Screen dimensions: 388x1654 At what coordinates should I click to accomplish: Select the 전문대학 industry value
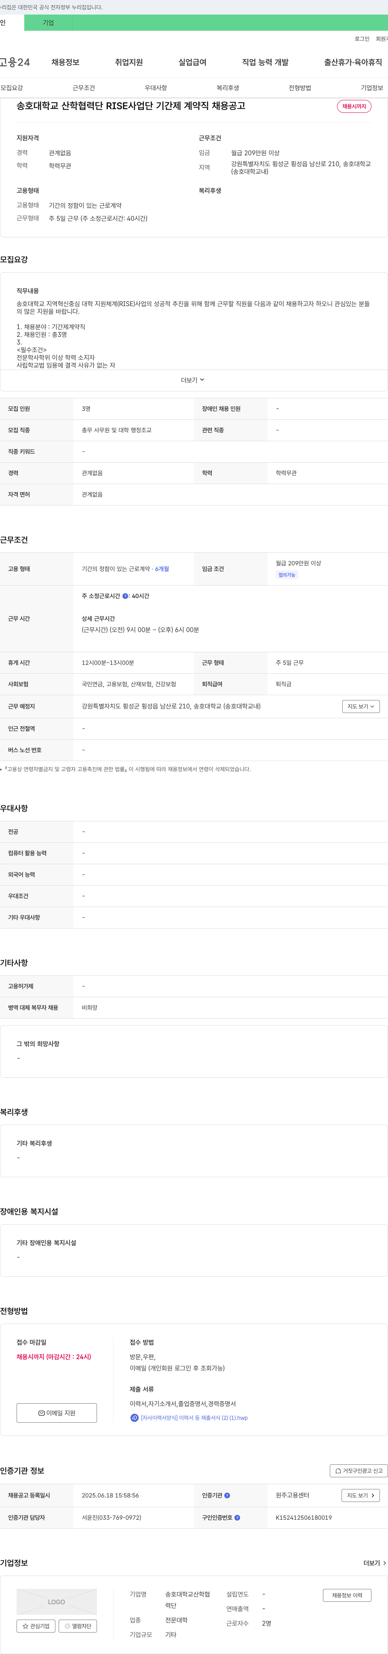pyautogui.click(x=176, y=1620)
